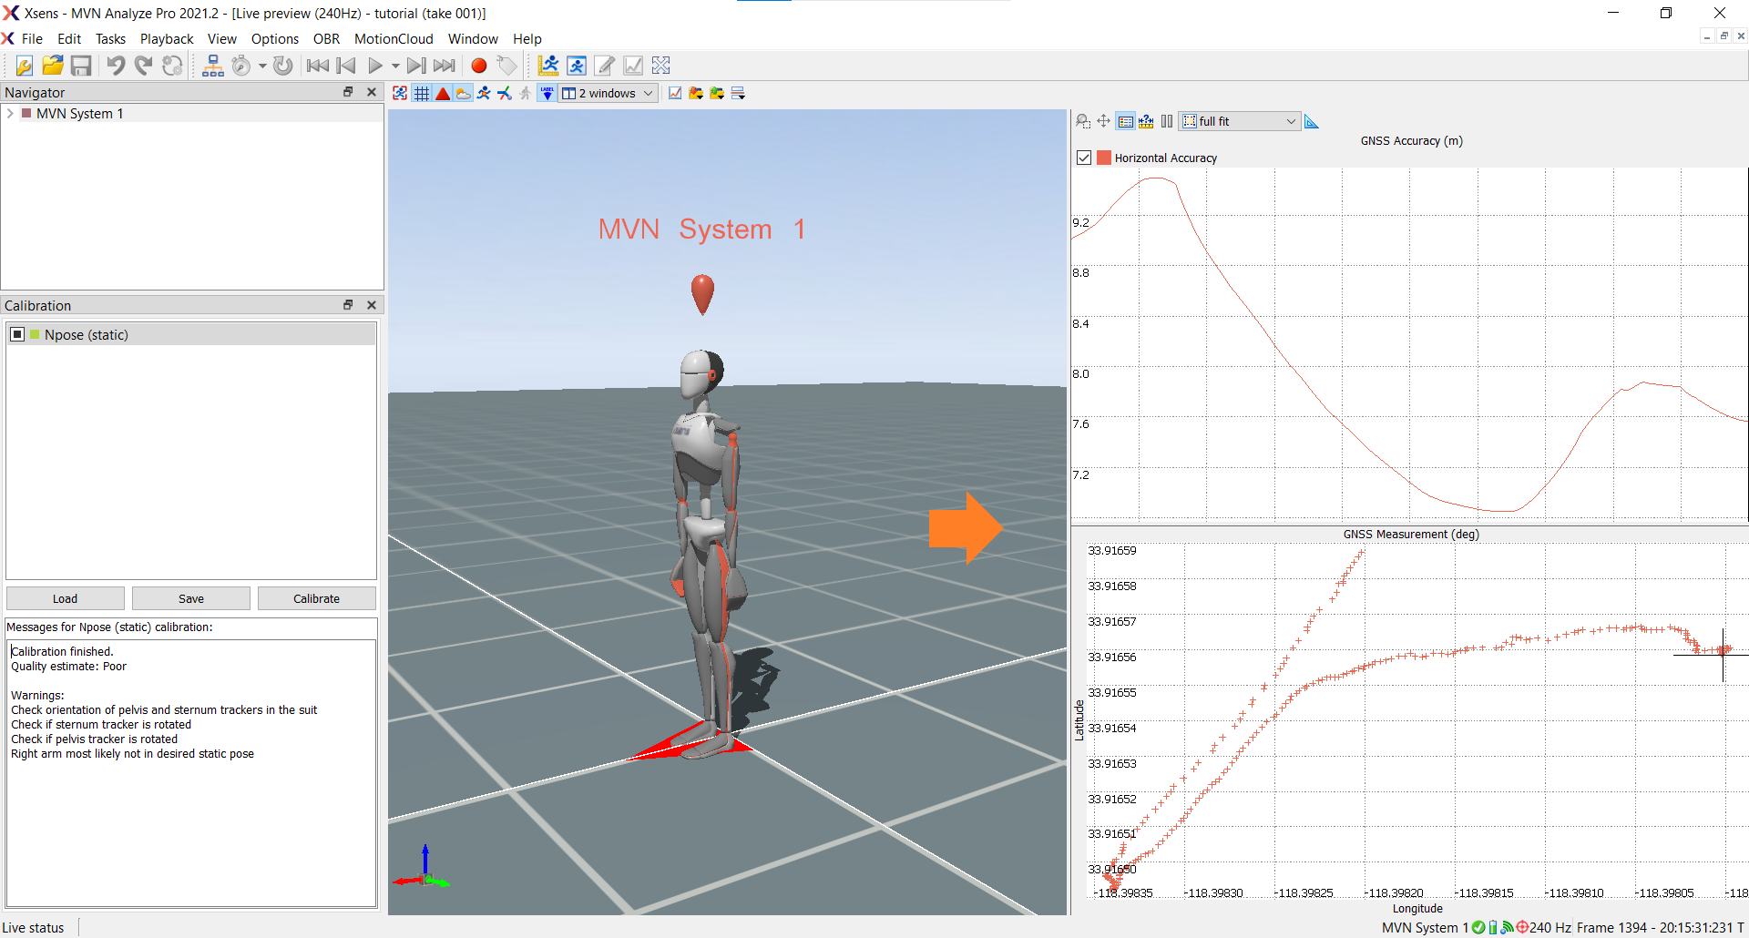
Task: Uncheck the Horizontal Accuracy checkbox
Action: click(1084, 158)
